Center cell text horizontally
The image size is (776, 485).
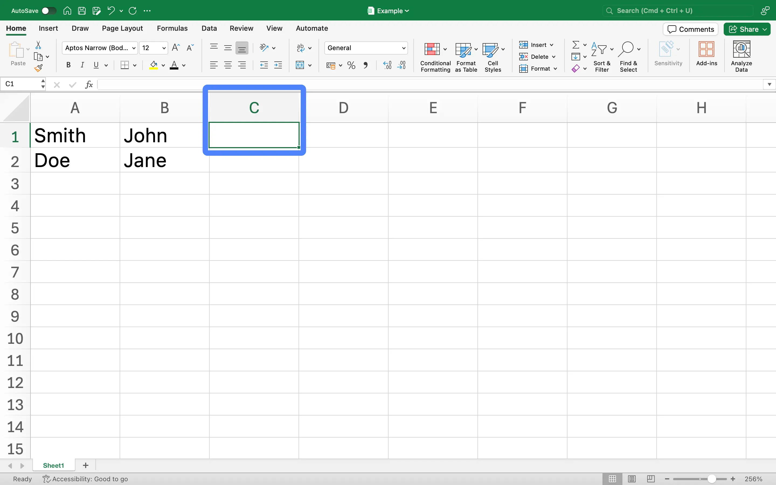click(x=228, y=65)
